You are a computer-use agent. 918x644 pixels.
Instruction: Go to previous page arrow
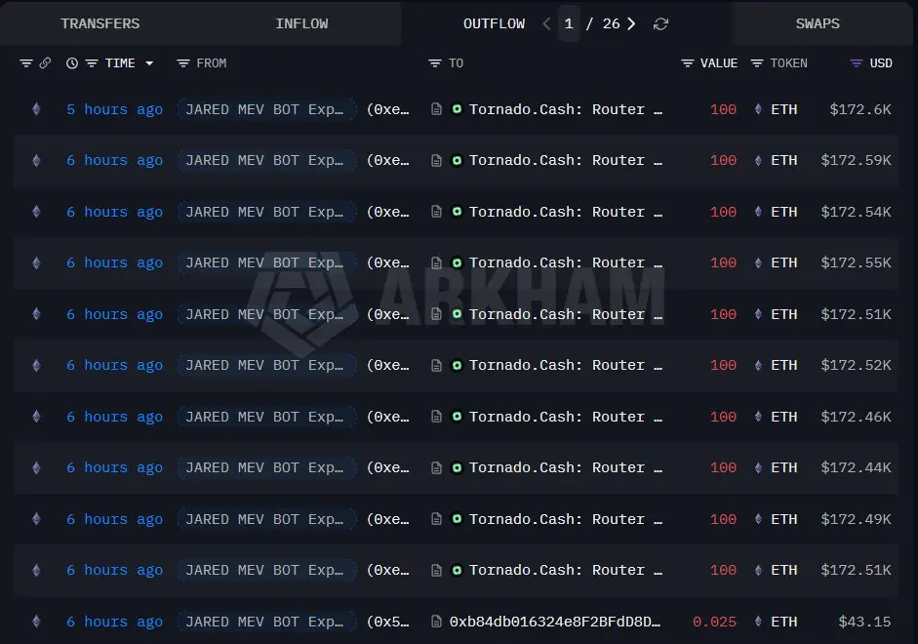546,23
